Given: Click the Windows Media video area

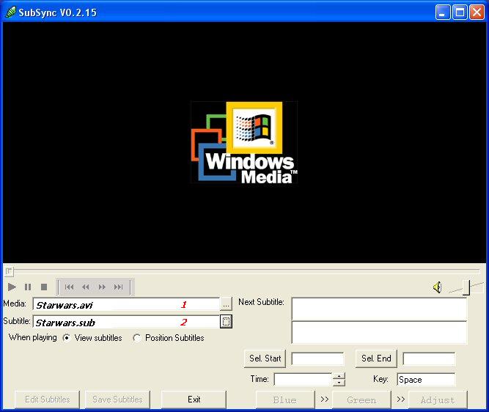Looking at the screenshot, I should [244, 142].
